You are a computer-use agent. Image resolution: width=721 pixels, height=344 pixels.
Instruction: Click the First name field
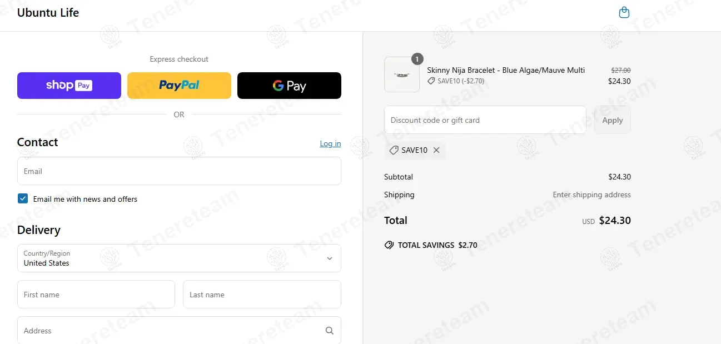tap(96, 295)
